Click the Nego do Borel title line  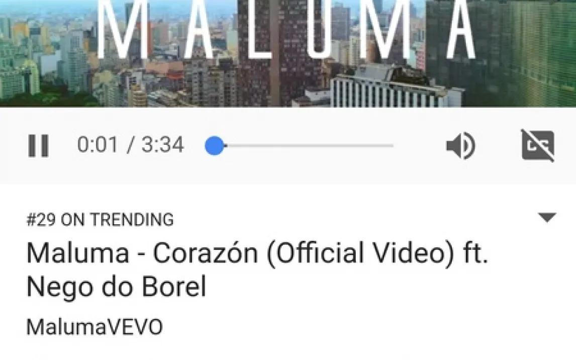click(x=116, y=287)
